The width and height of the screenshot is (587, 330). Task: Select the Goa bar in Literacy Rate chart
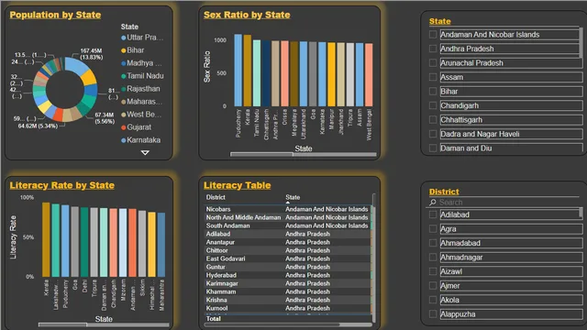[x=75, y=242]
